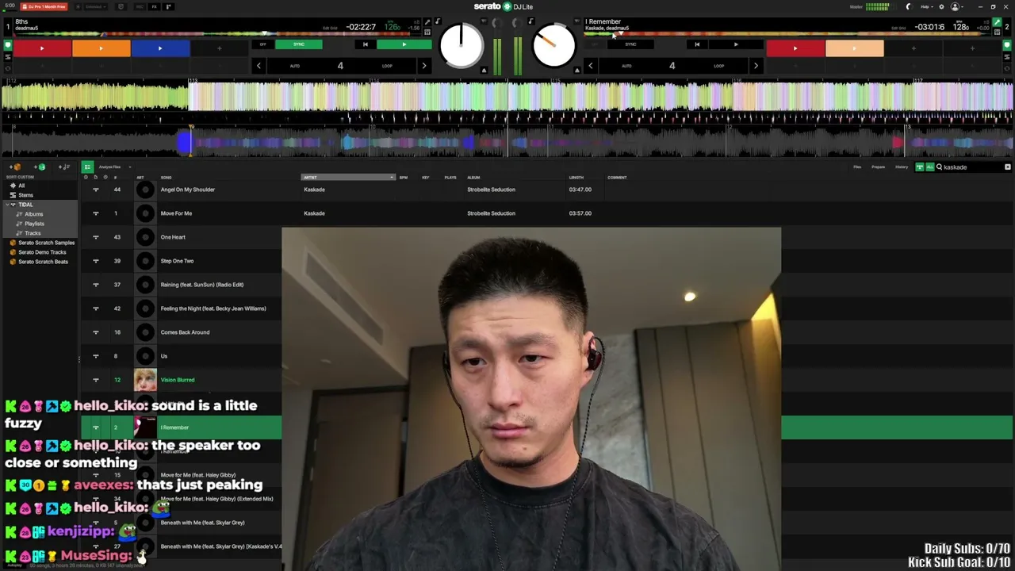Screen dimensions: 1015x571
Task: Jump to start of deck 1 track
Action: click(x=365, y=44)
